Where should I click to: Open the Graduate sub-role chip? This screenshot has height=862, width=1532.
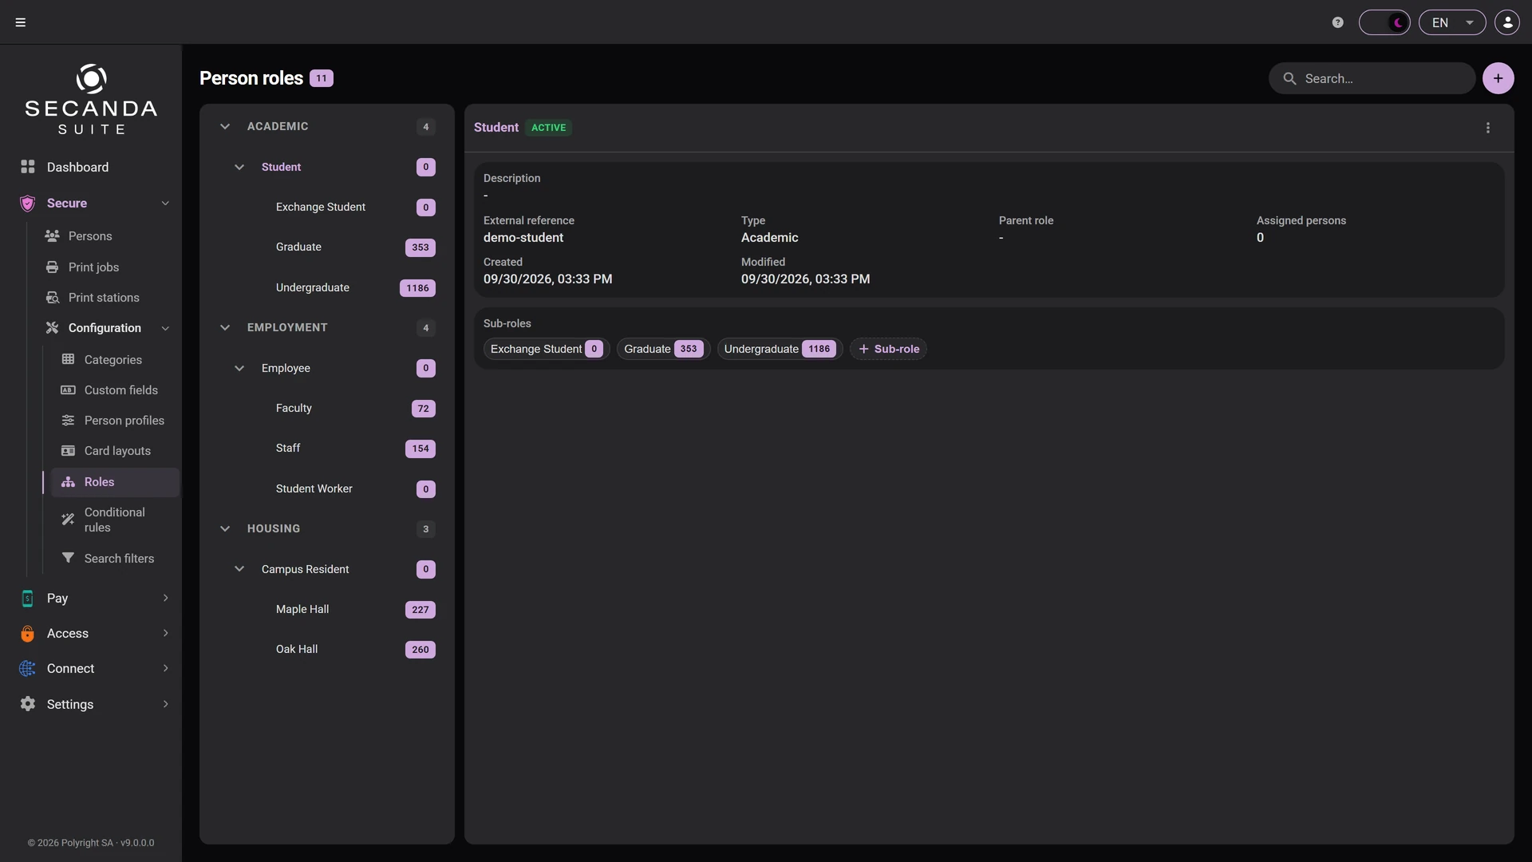coord(663,350)
